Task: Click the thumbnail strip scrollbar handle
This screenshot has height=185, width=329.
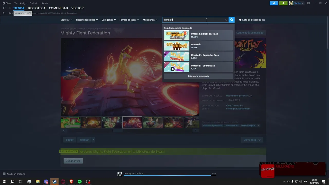Action: (x=118, y=131)
